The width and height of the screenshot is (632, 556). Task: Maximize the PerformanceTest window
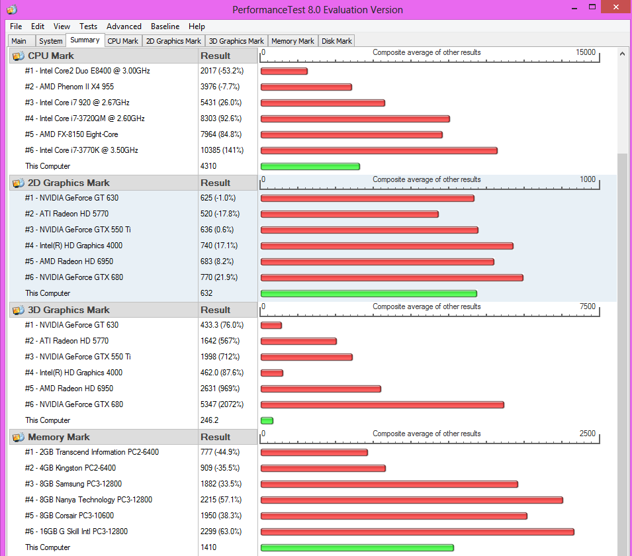pos(592,7)
